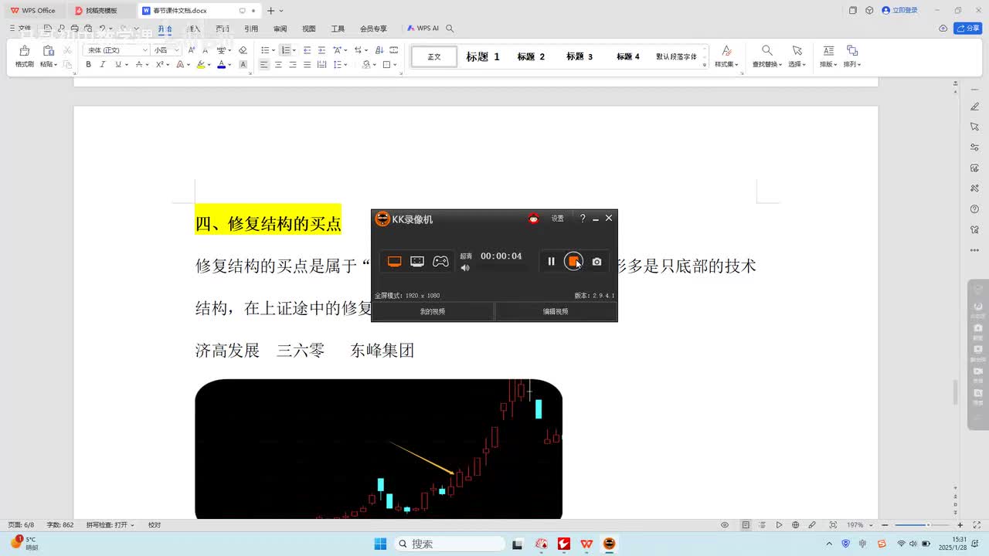Add a new document tab with plus
This screenshot has height=556, width=989.
click(270, 11)
